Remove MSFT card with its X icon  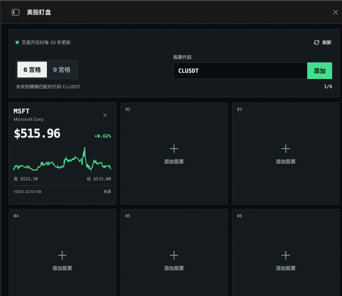[x=105, y=115]
